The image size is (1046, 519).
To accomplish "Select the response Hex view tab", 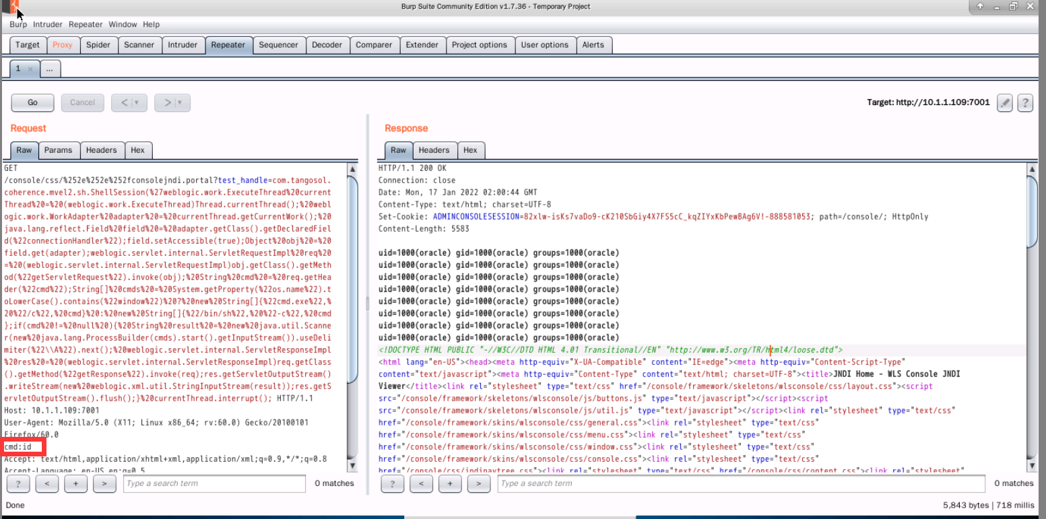I will pyautogui.click(x=471, y=150).
